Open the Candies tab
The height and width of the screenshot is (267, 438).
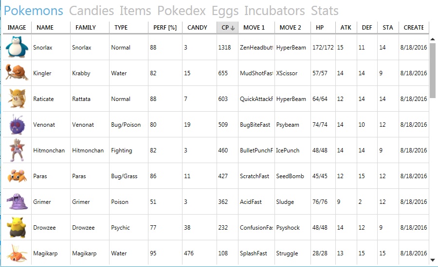pos(91,11)
